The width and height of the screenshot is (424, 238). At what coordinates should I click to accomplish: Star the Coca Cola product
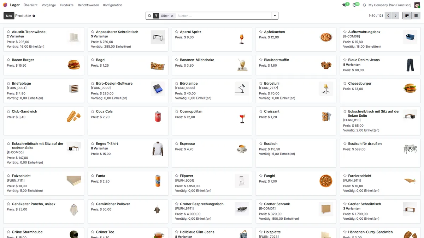(x=93, y=111)
